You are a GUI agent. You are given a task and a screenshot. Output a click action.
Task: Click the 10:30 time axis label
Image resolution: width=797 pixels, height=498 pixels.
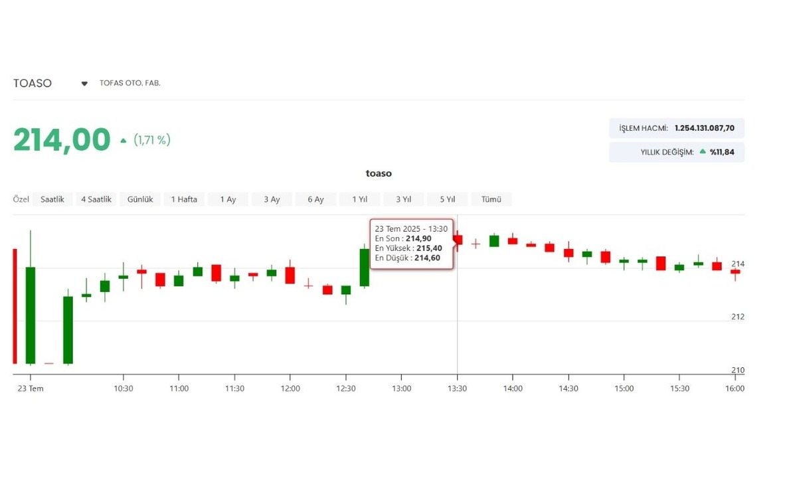124,388
